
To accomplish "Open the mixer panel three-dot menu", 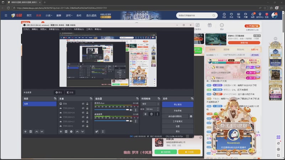I will click(103, 132).
